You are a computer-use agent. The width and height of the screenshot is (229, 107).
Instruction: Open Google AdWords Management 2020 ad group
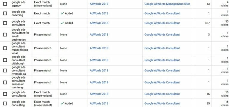167,4
